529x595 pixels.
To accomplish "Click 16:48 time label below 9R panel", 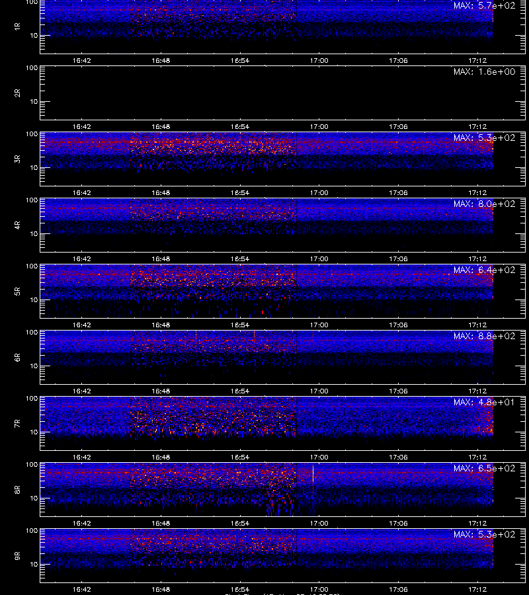I will (161, 589).
